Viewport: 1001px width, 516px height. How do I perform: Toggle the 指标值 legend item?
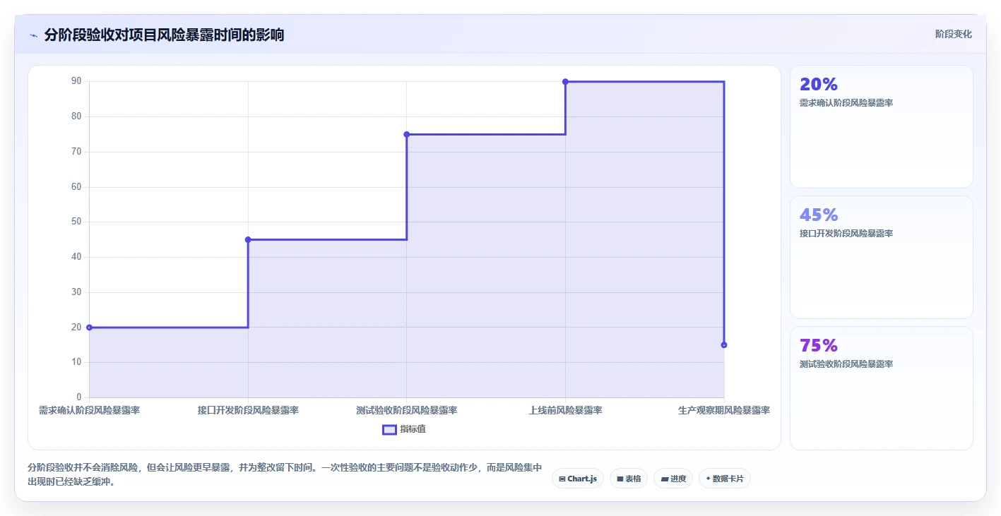(404, 429)
